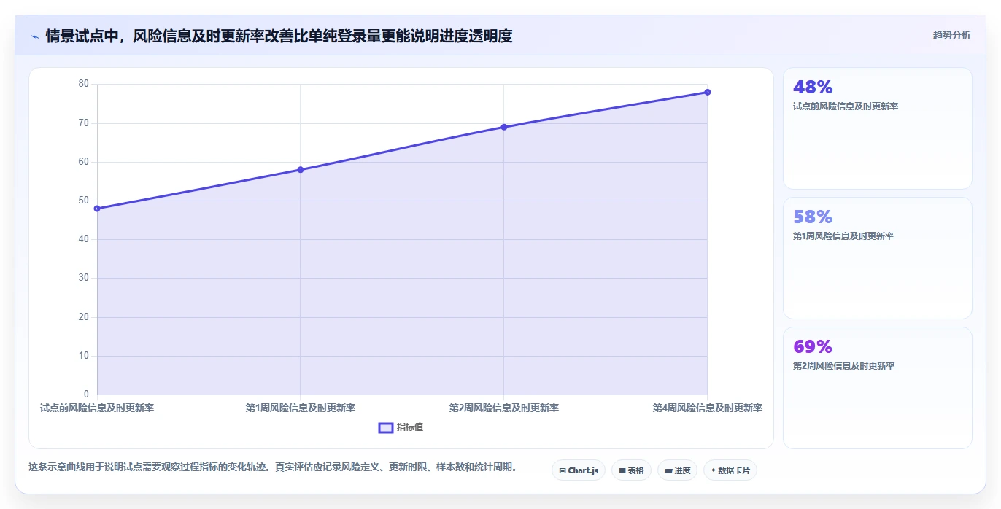Click the trend icon beside the title

(x=34, y=36)
